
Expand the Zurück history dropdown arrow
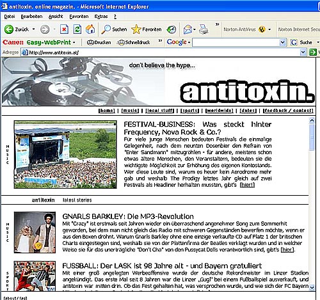pos(33,29)
